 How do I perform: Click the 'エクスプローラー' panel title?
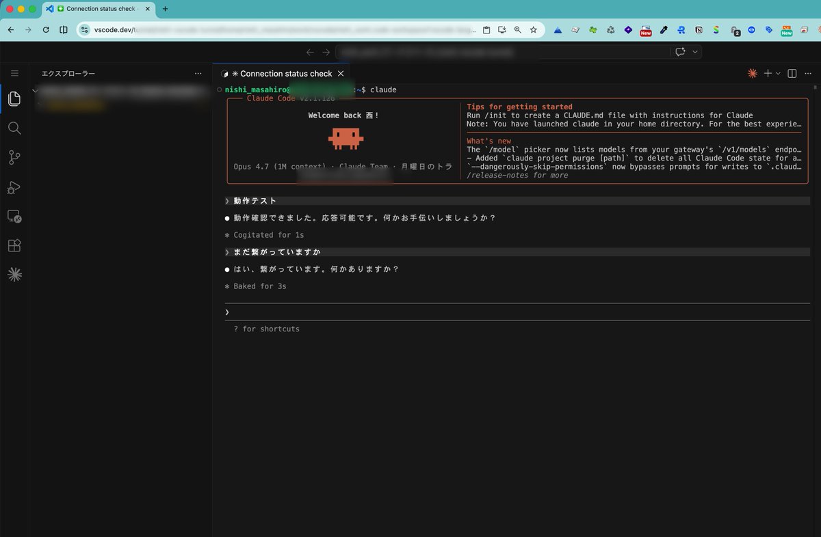(x=68, y=73)
